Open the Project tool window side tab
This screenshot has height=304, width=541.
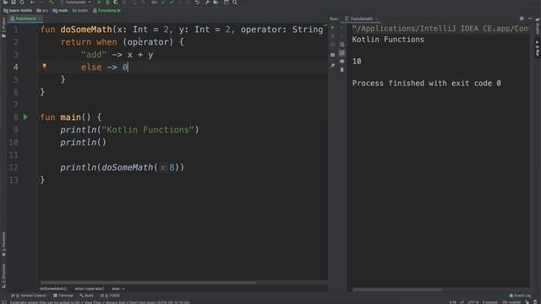click(3, 27)
